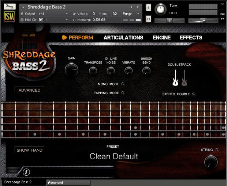The image size is (227, 186).
Task: Switch to the ENGINE tab
Action: click(162, 38)
